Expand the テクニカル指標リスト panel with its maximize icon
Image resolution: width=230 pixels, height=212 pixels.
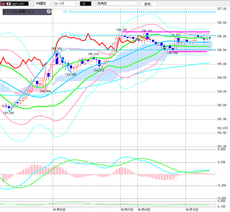pyautogui.click(x=49, y=11)
